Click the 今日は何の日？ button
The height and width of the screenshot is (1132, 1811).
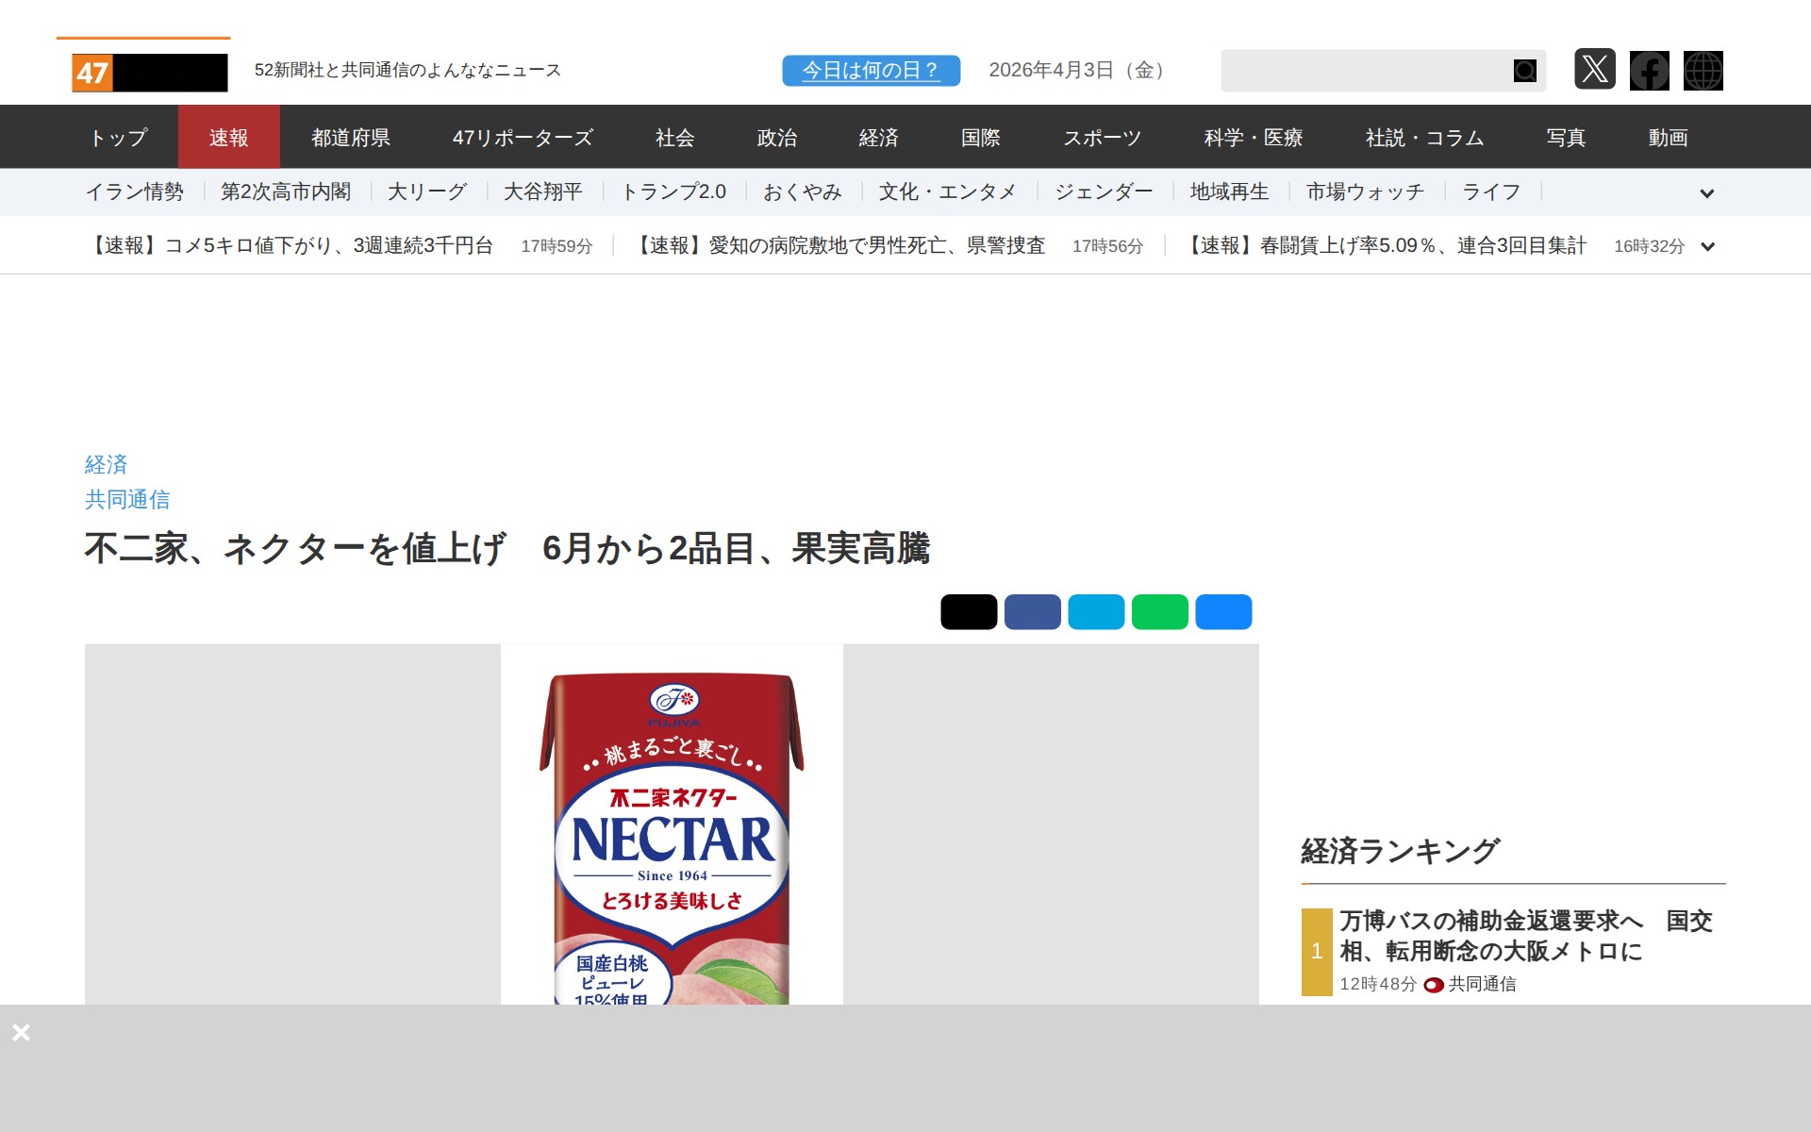click(870, 69)
